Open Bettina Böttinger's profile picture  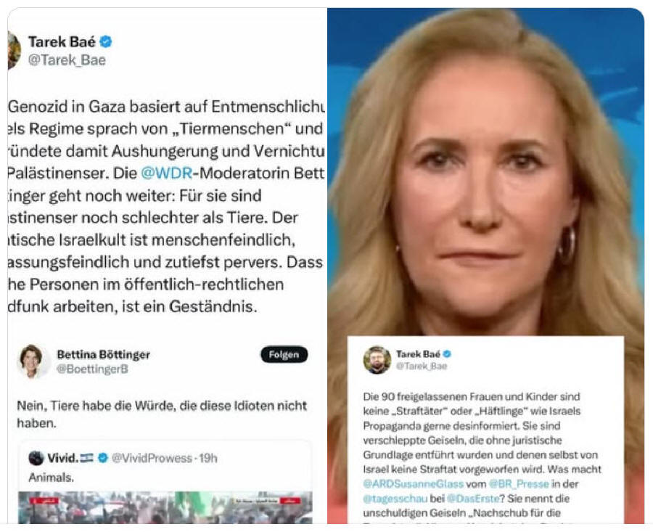pyautogui.click(x=32, y=361)
